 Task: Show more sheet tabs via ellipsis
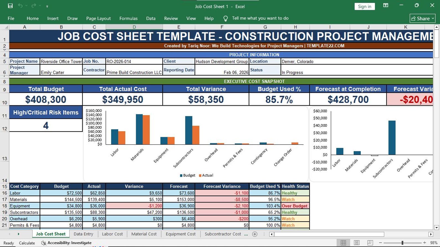(x=246, y=234)
